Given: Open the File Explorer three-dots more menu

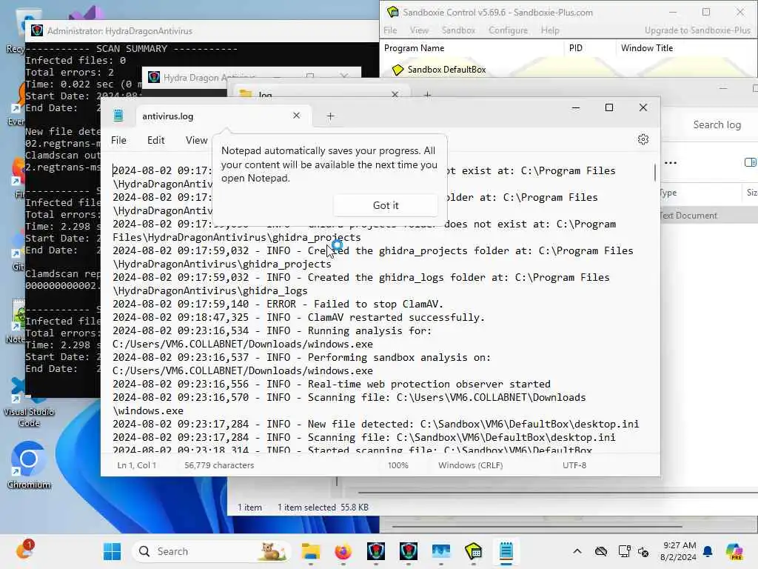Looking at the screenshot, I should [x=671, y=162].
